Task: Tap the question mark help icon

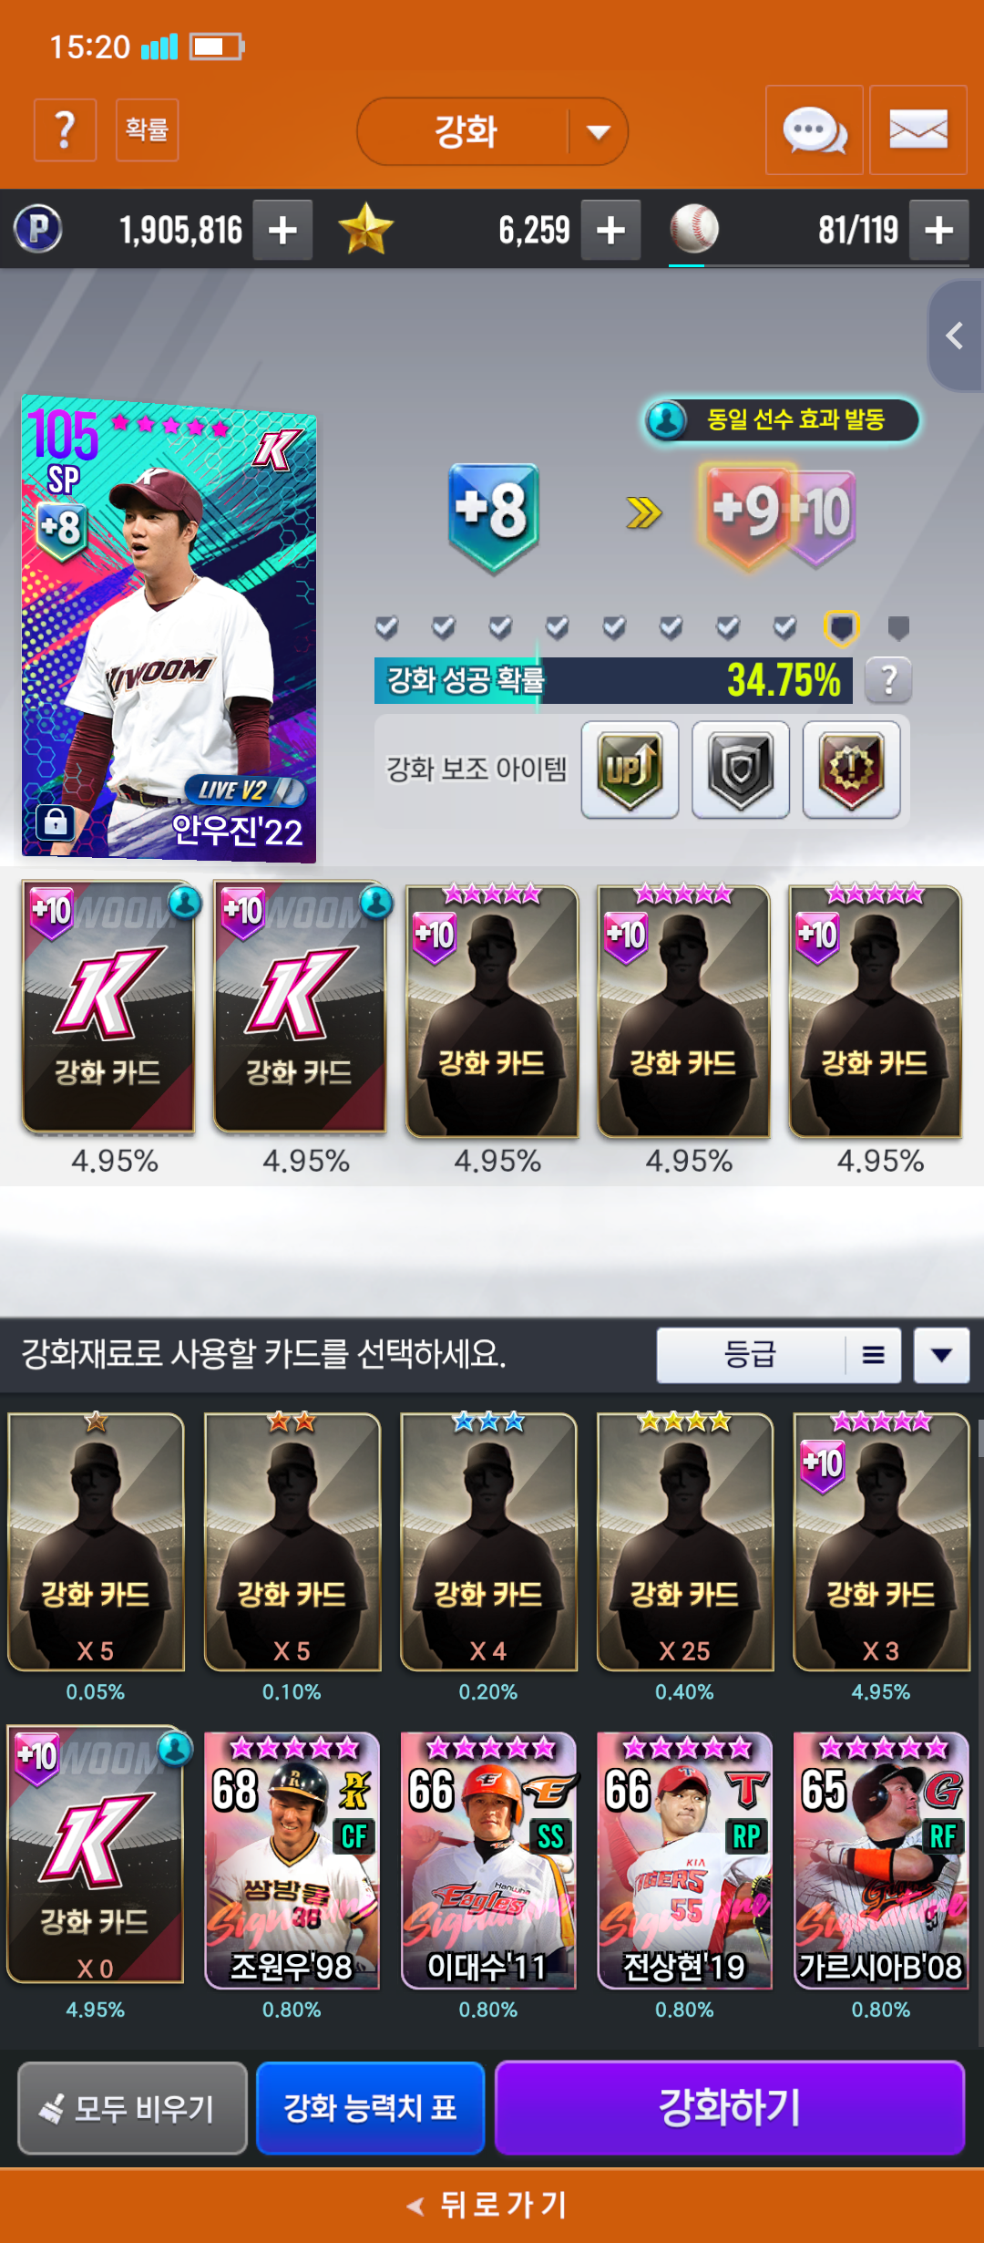Action: coord(65,130)
